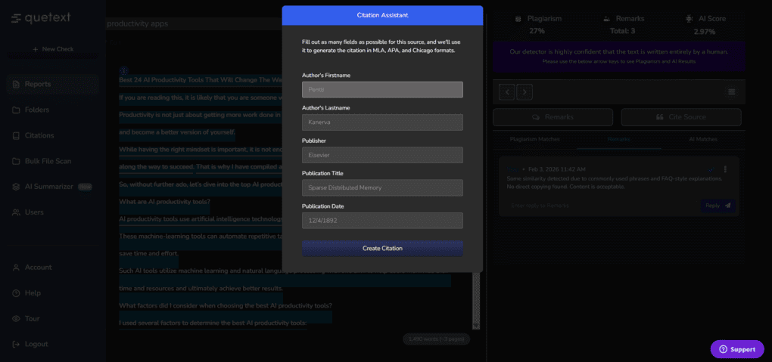Open AI Summarizer via its layers icon
Viewport: 772px width, 362px height.
(x=16, y=187)
